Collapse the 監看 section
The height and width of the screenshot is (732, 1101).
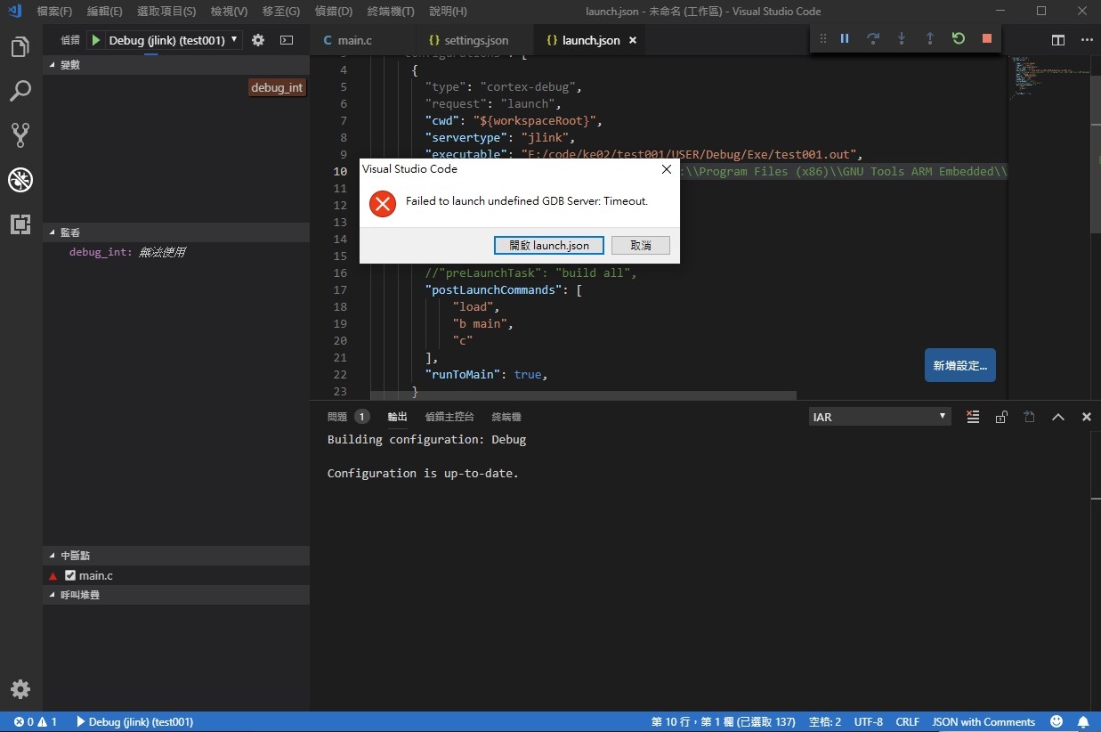pyautogui.click(x=176, y=232)
